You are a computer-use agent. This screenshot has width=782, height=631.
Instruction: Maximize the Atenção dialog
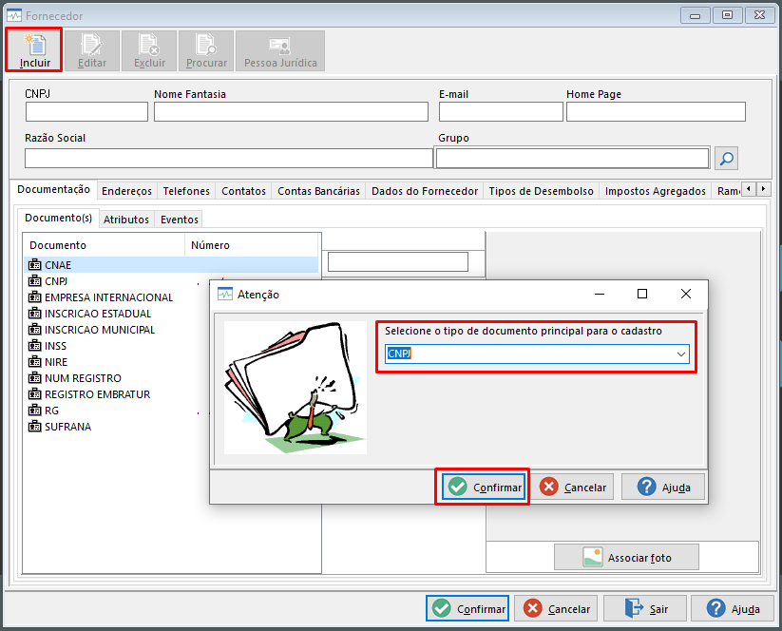click(x=642, y=294)
